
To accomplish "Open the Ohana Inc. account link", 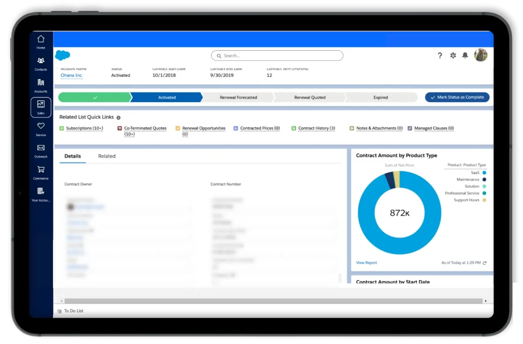I will pos(72,76).
